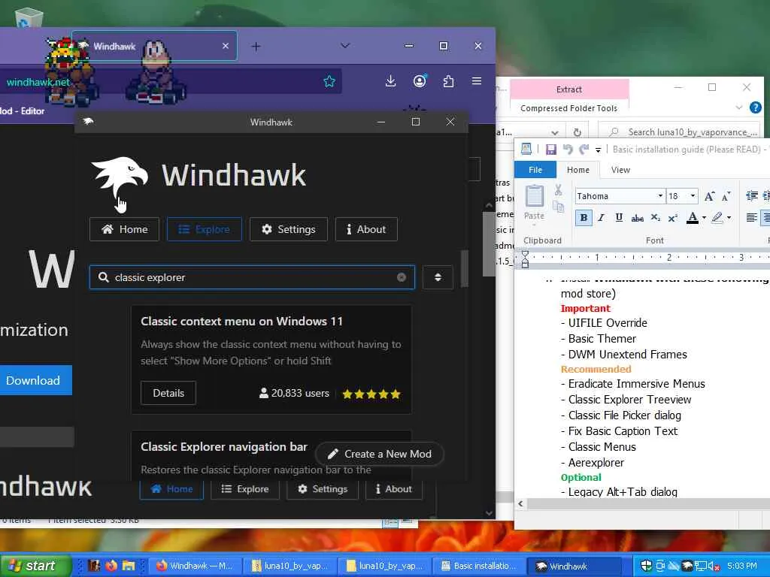This screenshot has width=770, height=577.
Task: Click the About button on the website footer
Action: [394, 489]
